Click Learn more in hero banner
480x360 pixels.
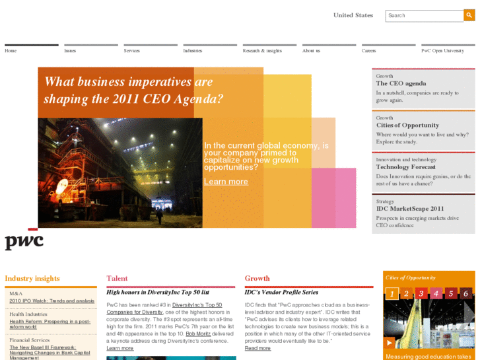(226, 182)
